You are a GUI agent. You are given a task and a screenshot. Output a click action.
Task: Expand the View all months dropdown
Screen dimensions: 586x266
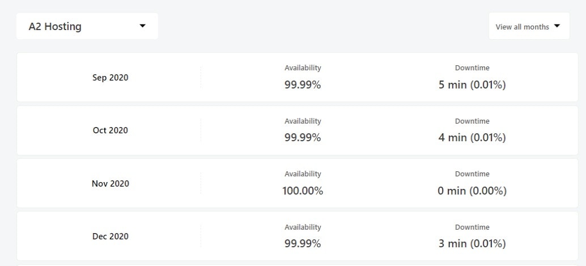(x=529, y=26)
